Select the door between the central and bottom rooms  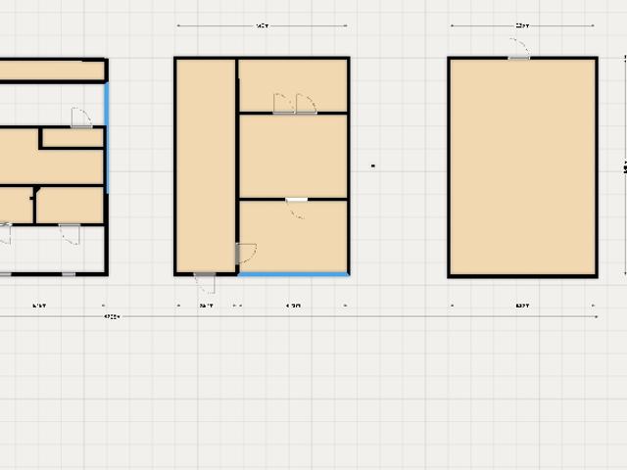point(296,208)
